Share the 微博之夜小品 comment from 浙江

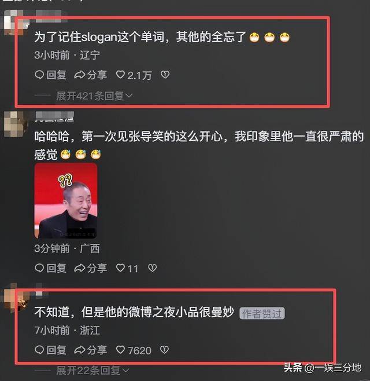[x=91, y=350]
